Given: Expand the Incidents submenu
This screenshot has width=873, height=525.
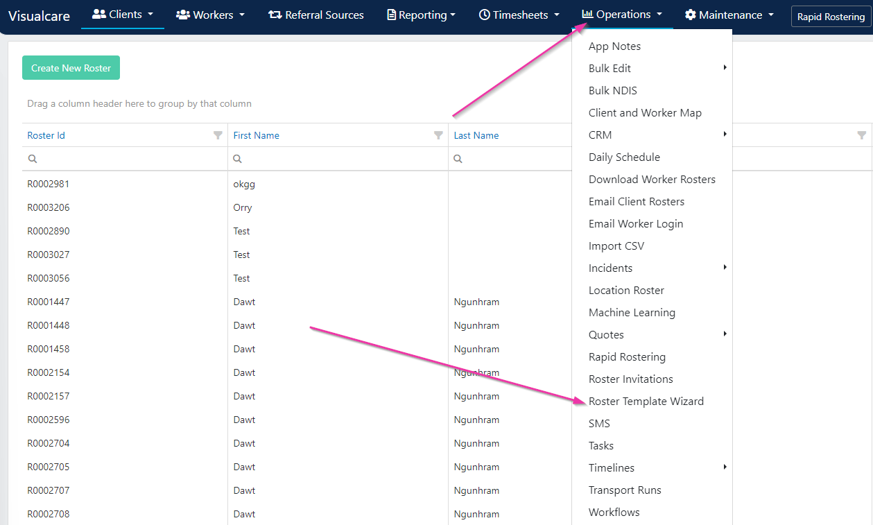Looking at the screenshot, I should (652, 268).
